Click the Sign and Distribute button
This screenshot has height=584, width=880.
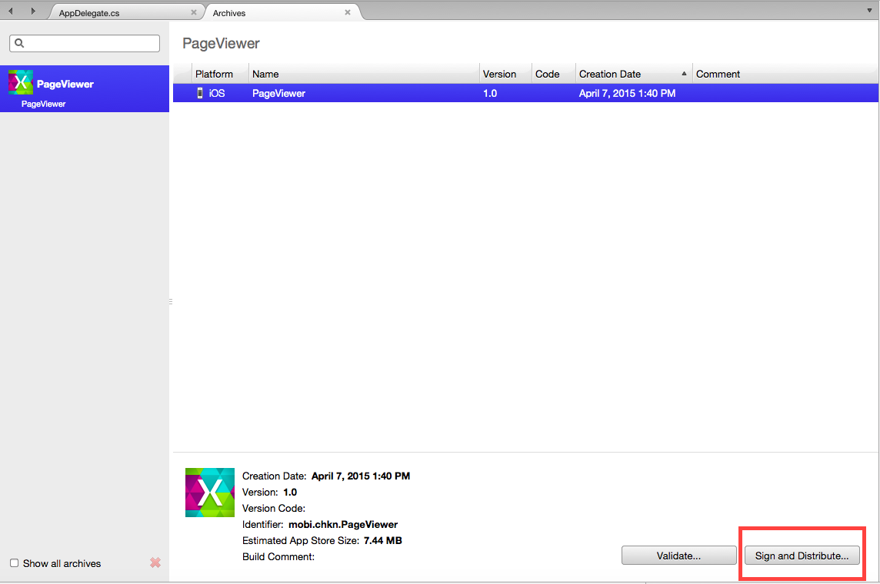point(802,555)
